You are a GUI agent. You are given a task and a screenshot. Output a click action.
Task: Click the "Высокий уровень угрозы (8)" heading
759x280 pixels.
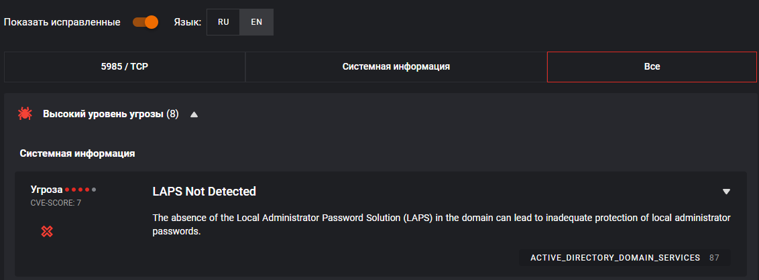111,115
